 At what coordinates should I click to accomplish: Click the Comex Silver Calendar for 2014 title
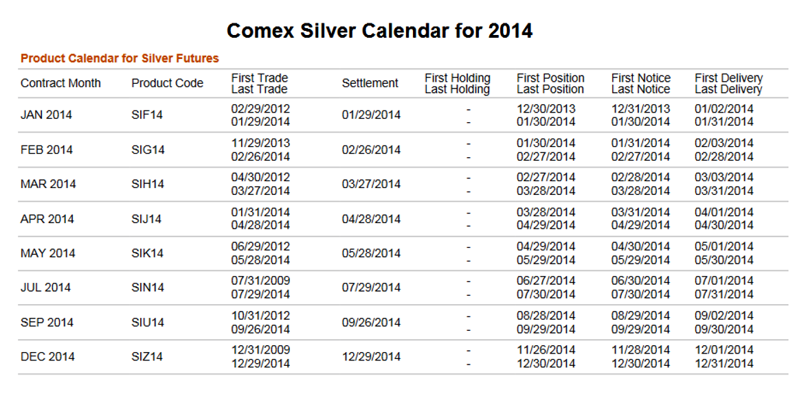pyautogui.click(x=380, y=31)
